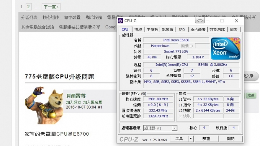The width and height of the screenshot is (260, 146).
Task: Open the 主機板 tab
Action: [x=152, y=29]
